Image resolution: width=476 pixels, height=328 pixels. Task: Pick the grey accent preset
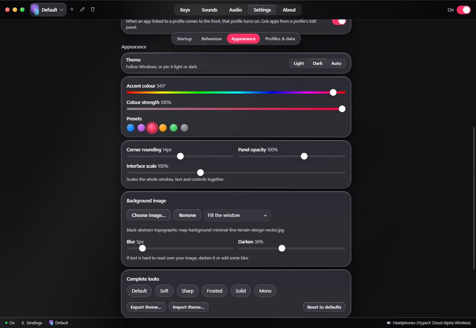pyautogui.click(x=184, y=128)
